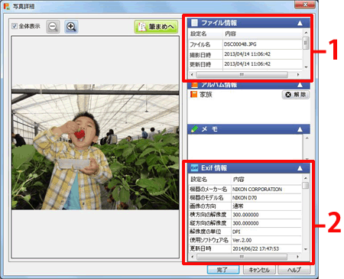Toggle the 全体表示 checkbox

(15, 26)
